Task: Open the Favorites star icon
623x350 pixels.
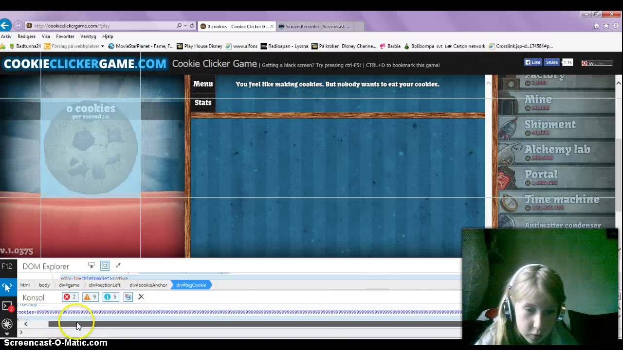Action: 606,26
